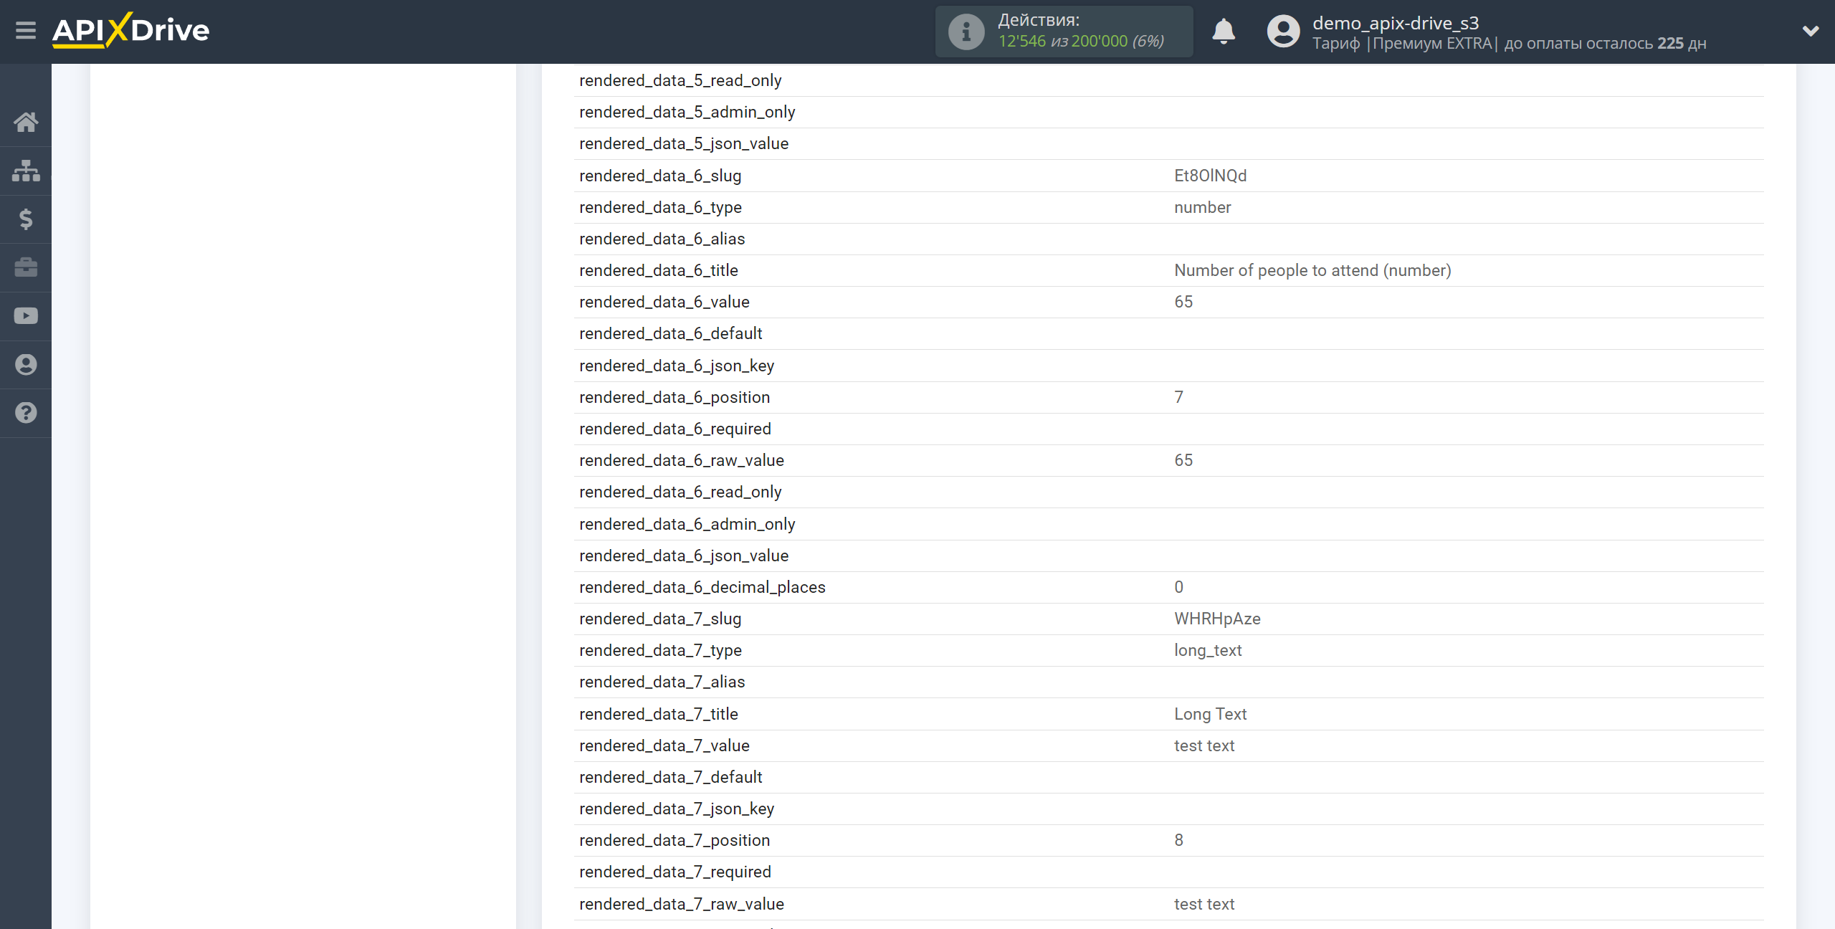Select the rendered_data_7_slug label

660,619
